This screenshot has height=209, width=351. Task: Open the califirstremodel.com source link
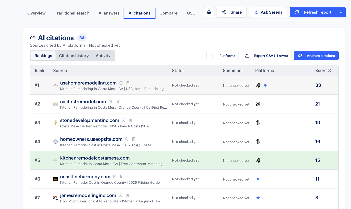click(x=83, y=102)
